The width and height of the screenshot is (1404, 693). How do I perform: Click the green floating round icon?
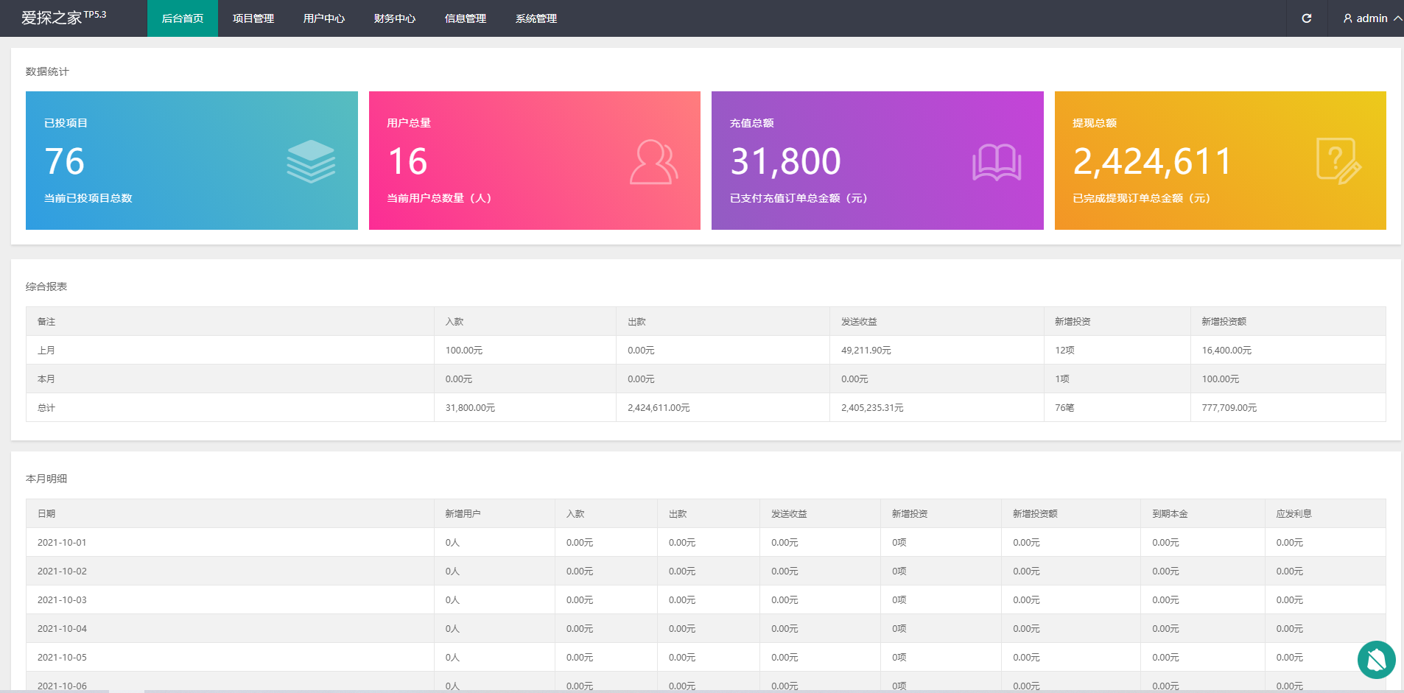click(x=1376, y=659)
